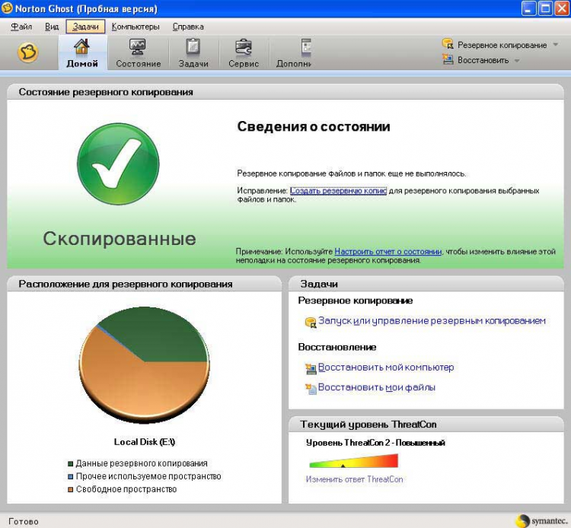Open the Вид menu
This screenshot has width=571, height=528.
tap(52, 27)
